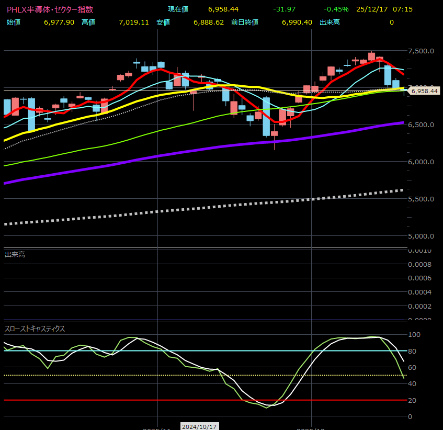Image resolution: width=443 pixels, height=430 pixels.
Task: Click the -0.45% change percentage
Action: pos(336,9)
